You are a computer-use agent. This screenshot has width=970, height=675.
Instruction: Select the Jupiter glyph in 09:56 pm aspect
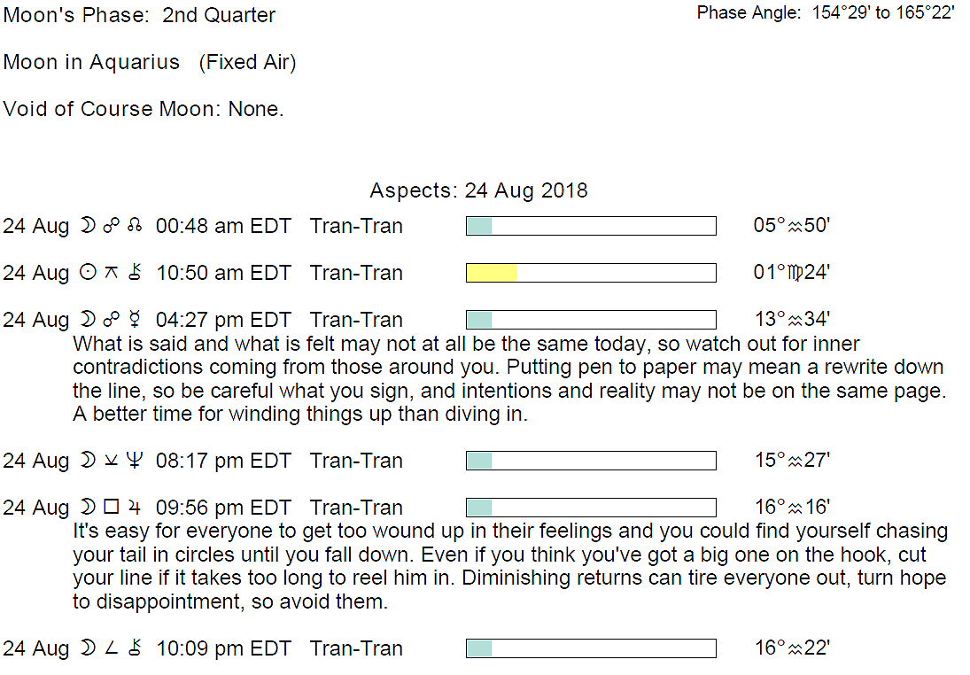click(x=135, y=508)
